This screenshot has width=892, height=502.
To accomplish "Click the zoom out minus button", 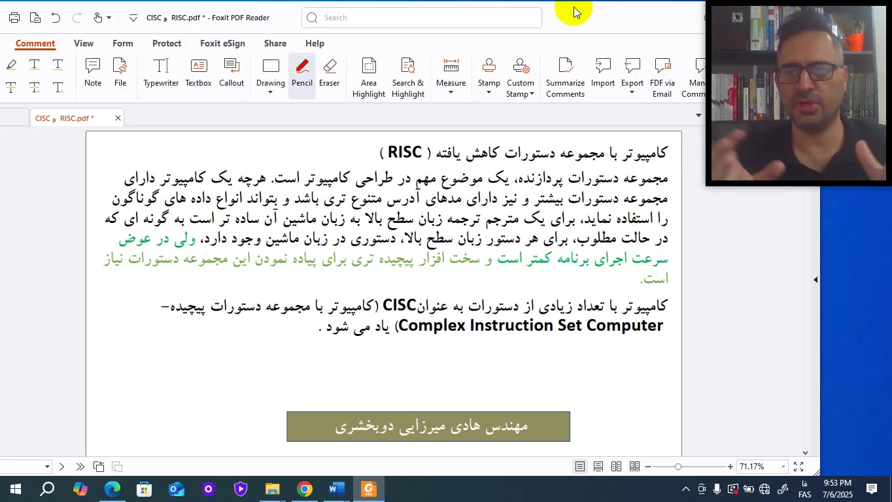I will (648, 467).
